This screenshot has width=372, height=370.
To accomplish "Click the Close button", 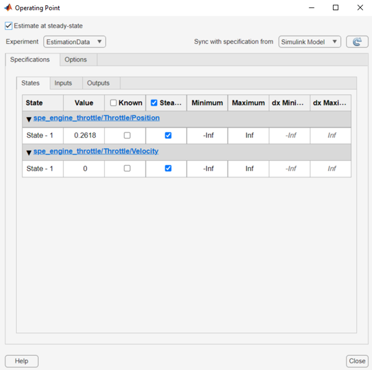I will [357, 361].
